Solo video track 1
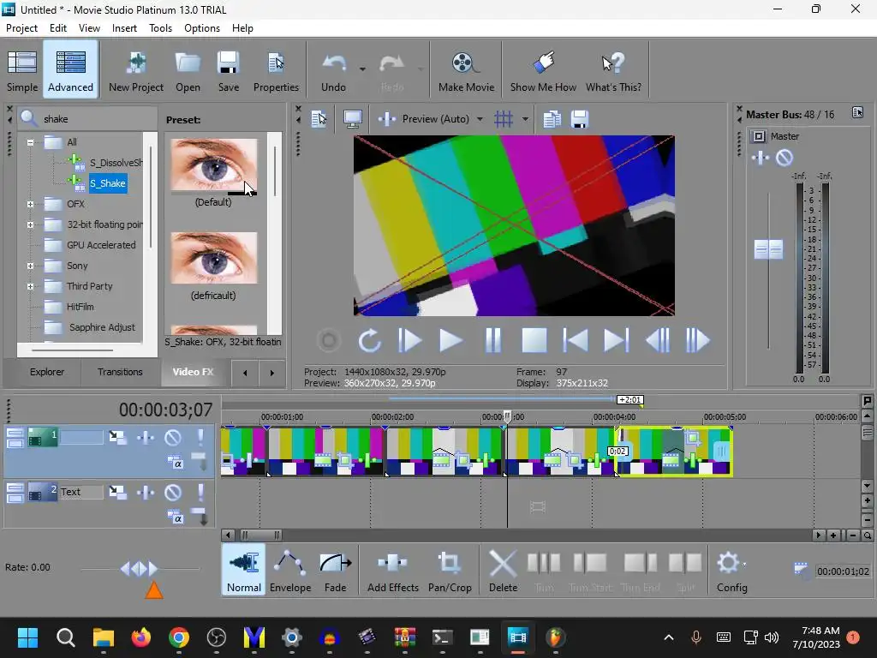877x658 pixels. tap(200, 438)
